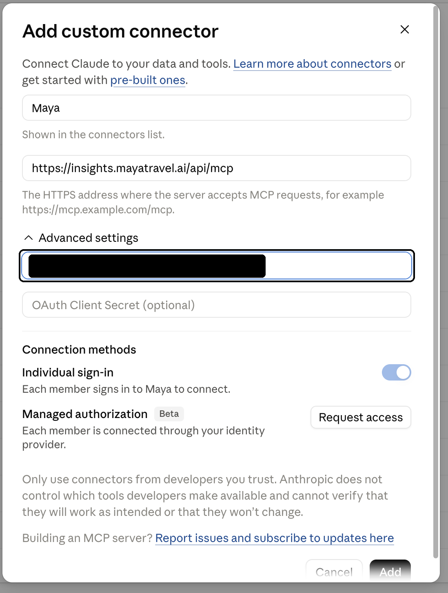This screenshot has width=448, height=593.
Task: Click the Individual sign-in label
Action: coord(68,372)
